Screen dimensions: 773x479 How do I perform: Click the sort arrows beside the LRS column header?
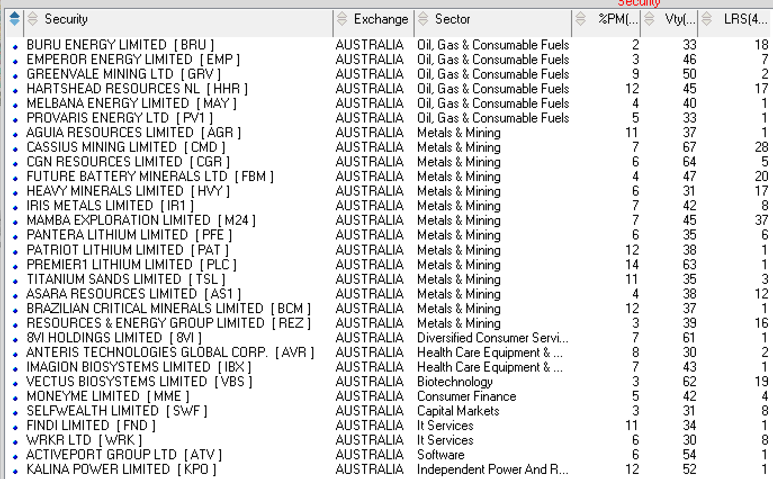707,19
